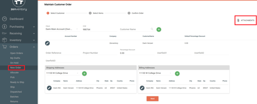Click Darin Verzani in customer table
The width and height of the screenshot is (257, 104).
click(x=148, y=43)
